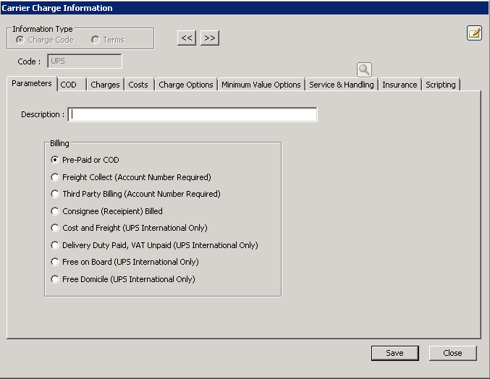The width and height of the screenshot is (490, 379).
Task: Select Delivery Duty Paid, VAT Unpaid
Action: tap(56, 245)
